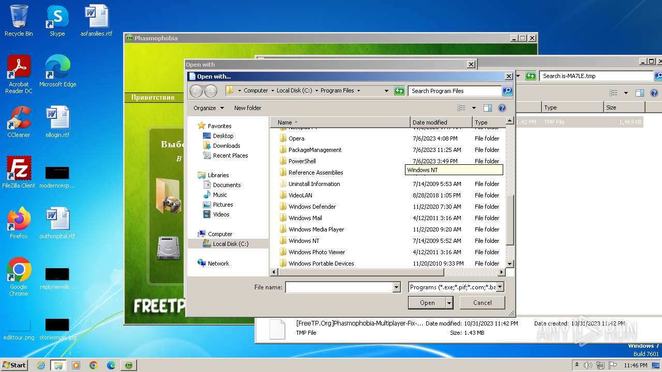
Task: Open help in Open with dialog
Action: point(502,108)
